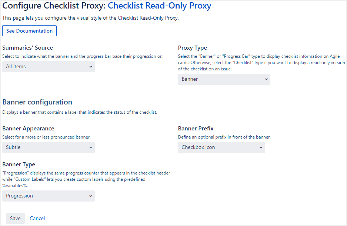Follow the Checklist Read-Only Proxy title link

[159, 6]
